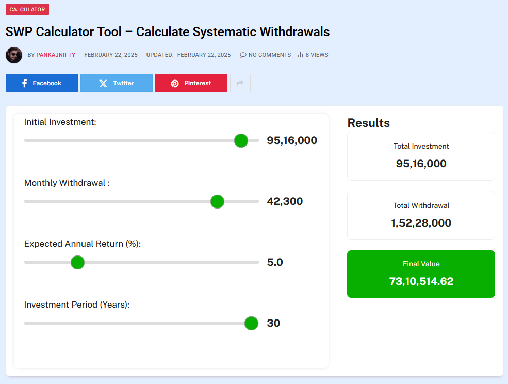Click the 8 VIEWS text
Screen dimensions: 508x384
pyautogui.click(x=317, y=55)
